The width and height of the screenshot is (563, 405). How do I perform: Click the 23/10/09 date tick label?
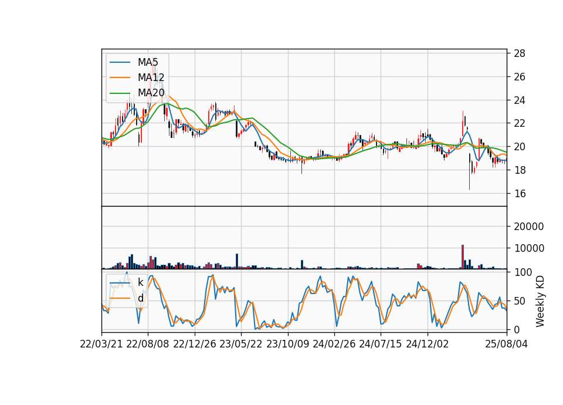(x=287, y=344)
